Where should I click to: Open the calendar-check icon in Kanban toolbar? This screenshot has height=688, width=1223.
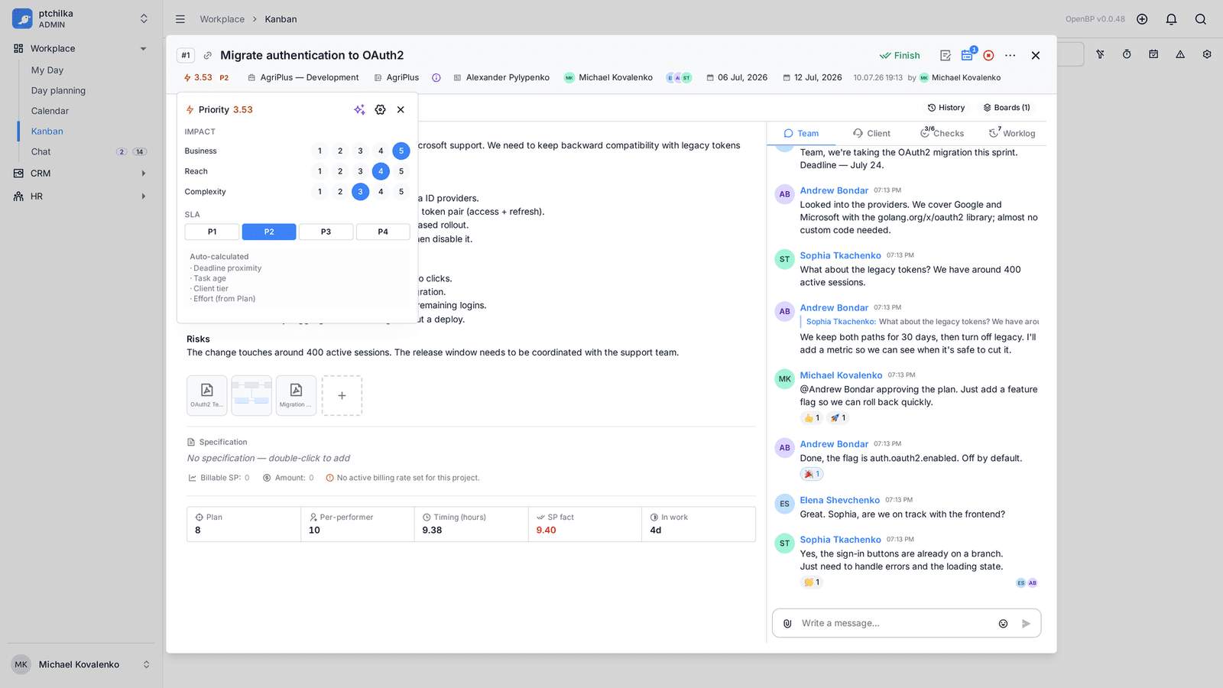click(x=1153, y=54)
